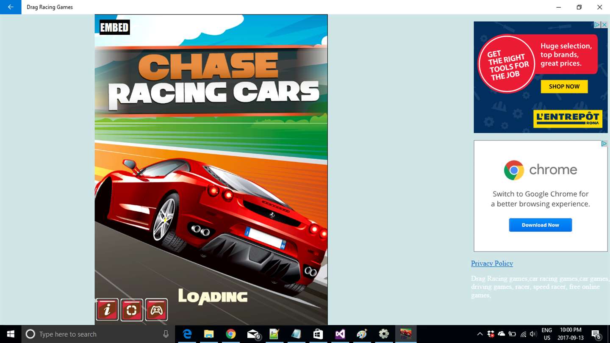Open more games via the gamepad icon
Screen dimensions: 610x343
(156, 310)
